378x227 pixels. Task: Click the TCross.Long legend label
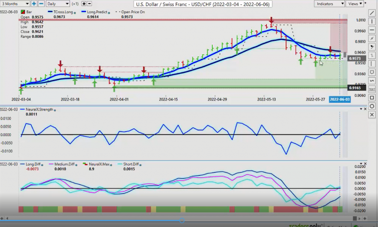point(63,12)
